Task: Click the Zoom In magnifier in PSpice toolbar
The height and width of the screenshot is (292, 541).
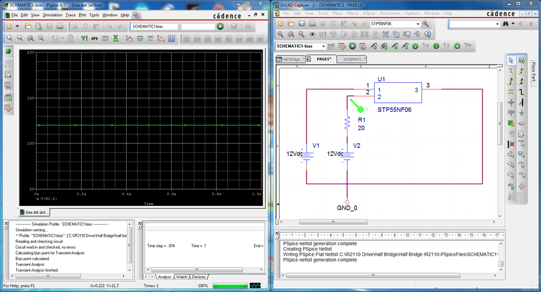Action: tap(9, 38)
